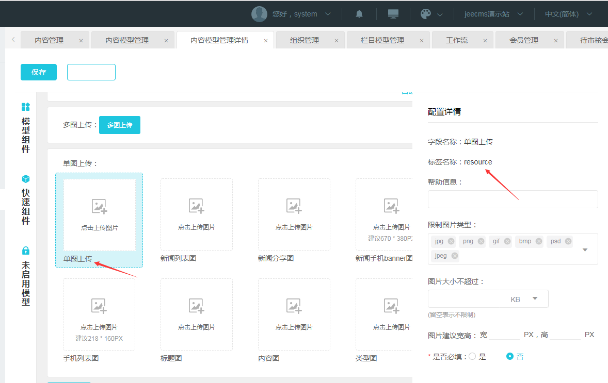Image resolution: width=608 pixels, height=383 pixels.
Task: Remove the psd image type tag
Action: pos(568,241)
